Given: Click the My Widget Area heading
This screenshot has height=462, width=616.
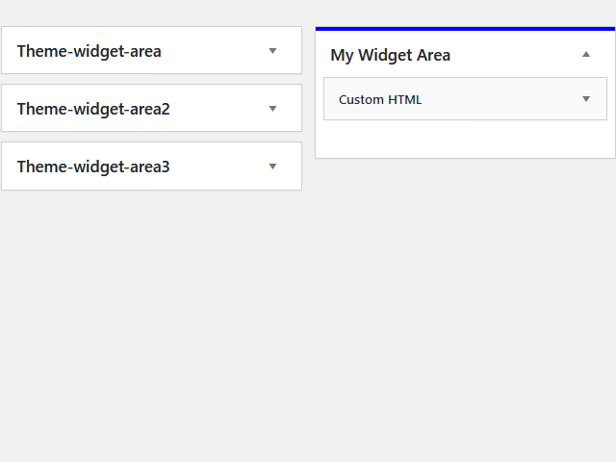Looking at the screenshot, I should tap(390, 56).
